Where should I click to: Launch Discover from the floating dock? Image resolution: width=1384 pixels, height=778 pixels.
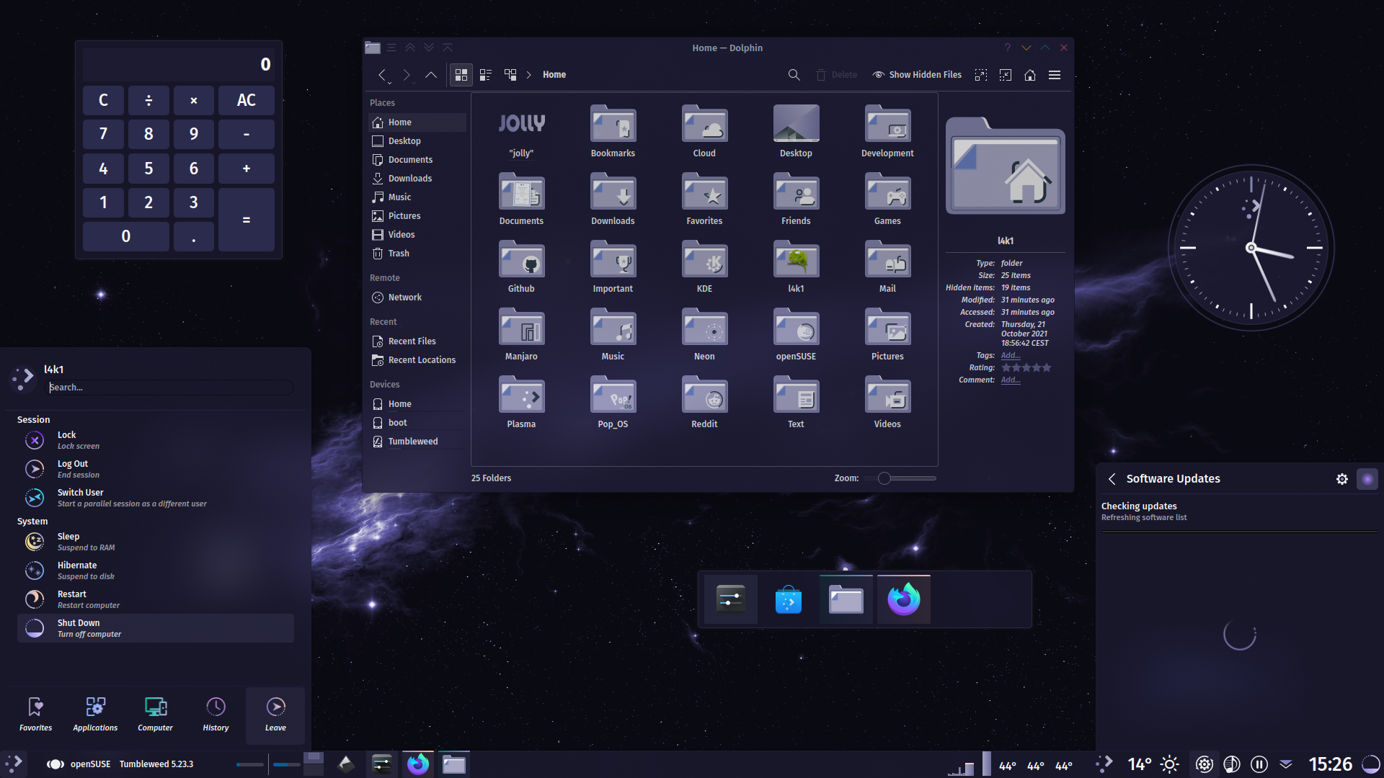tap(789, 599)
